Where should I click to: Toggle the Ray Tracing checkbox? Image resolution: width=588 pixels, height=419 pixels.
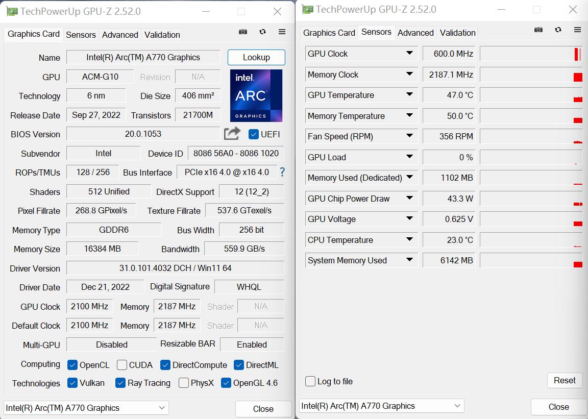(120, 383)
